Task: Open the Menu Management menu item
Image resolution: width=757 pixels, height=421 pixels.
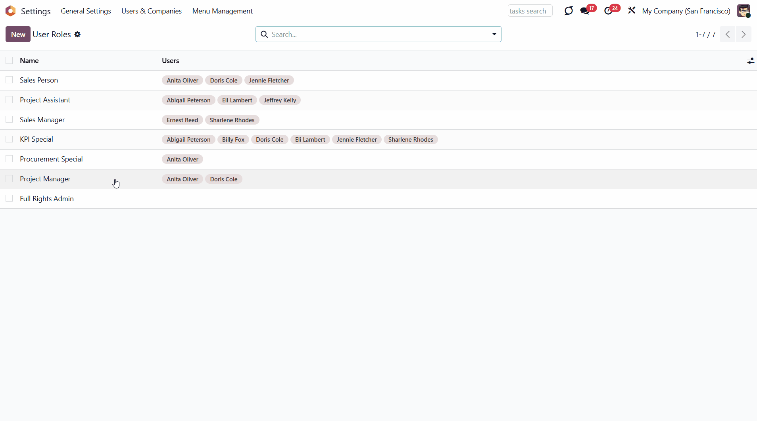Action: tap(222, 11)
